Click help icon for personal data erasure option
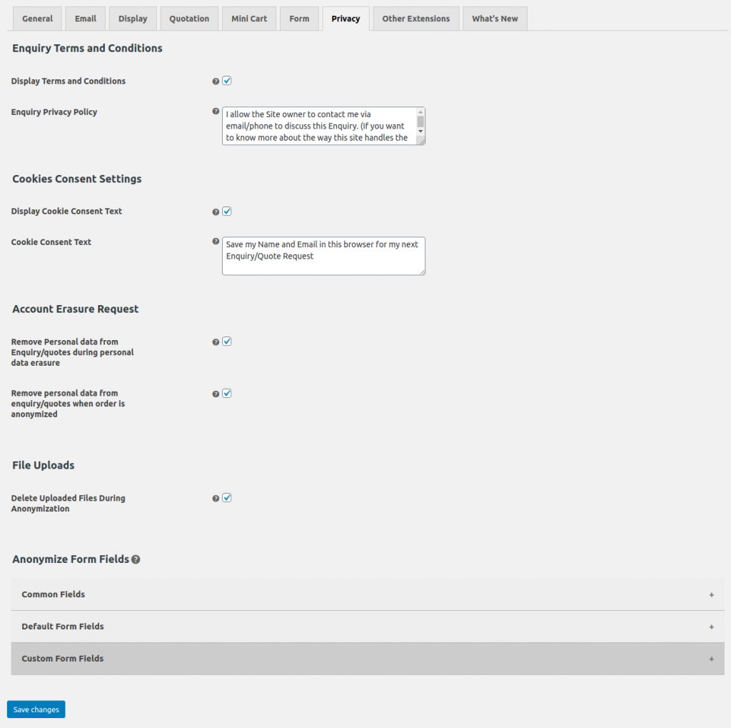731x728 pixels. click(216, 342)
